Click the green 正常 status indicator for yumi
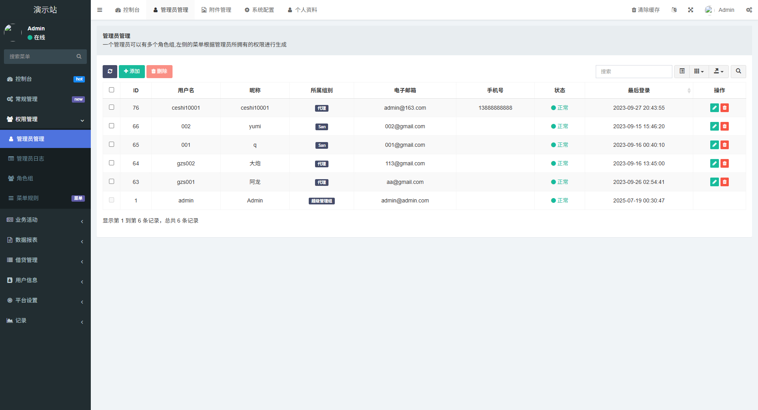758x410 pixels. point(559,126)
